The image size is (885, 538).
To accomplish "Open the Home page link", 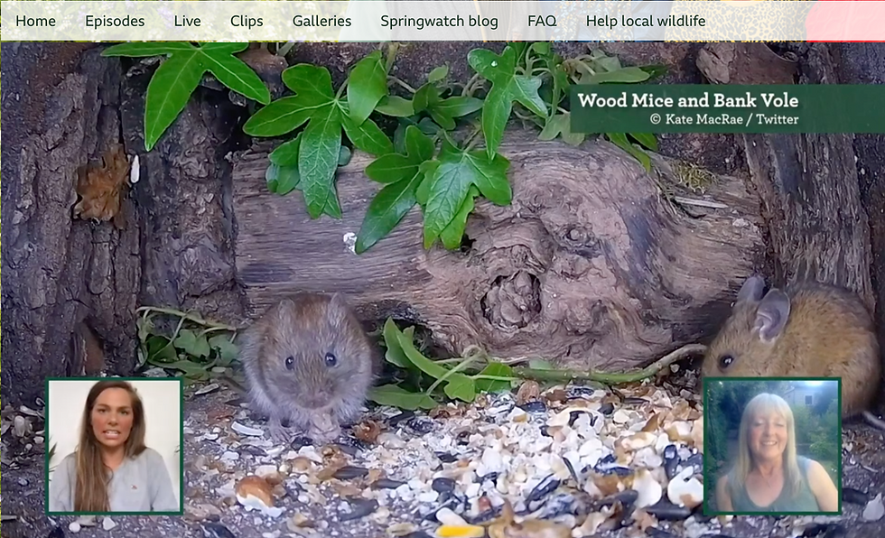I will click(x=35, y=22).
